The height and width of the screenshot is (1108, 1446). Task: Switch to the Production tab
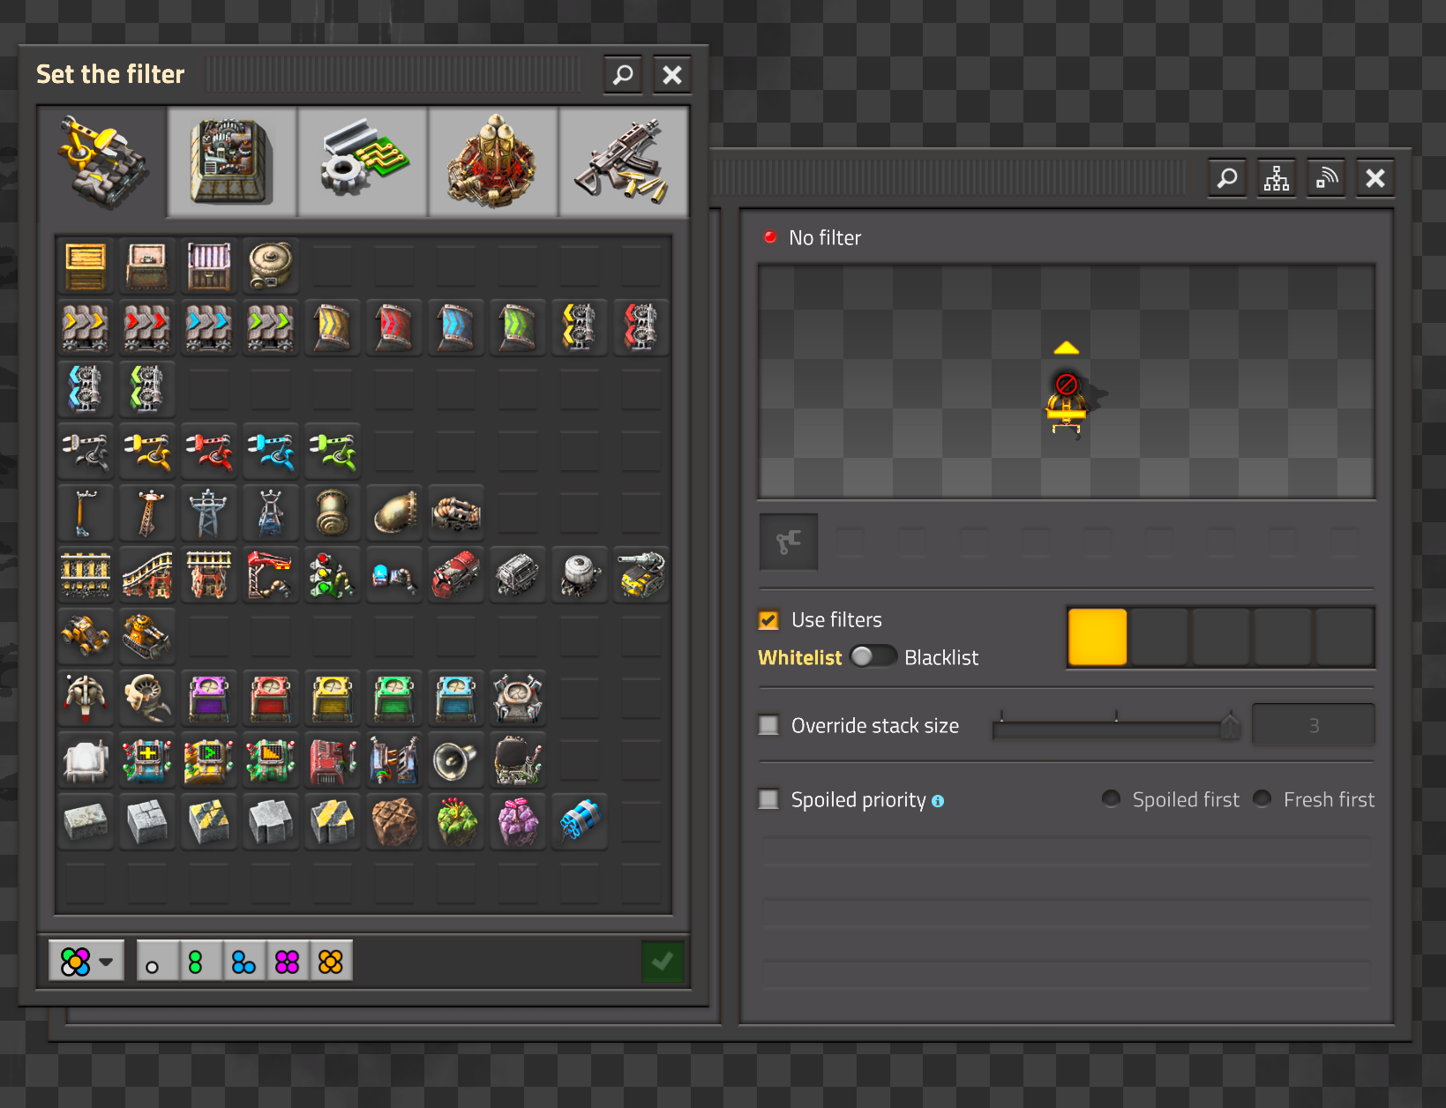232,162
